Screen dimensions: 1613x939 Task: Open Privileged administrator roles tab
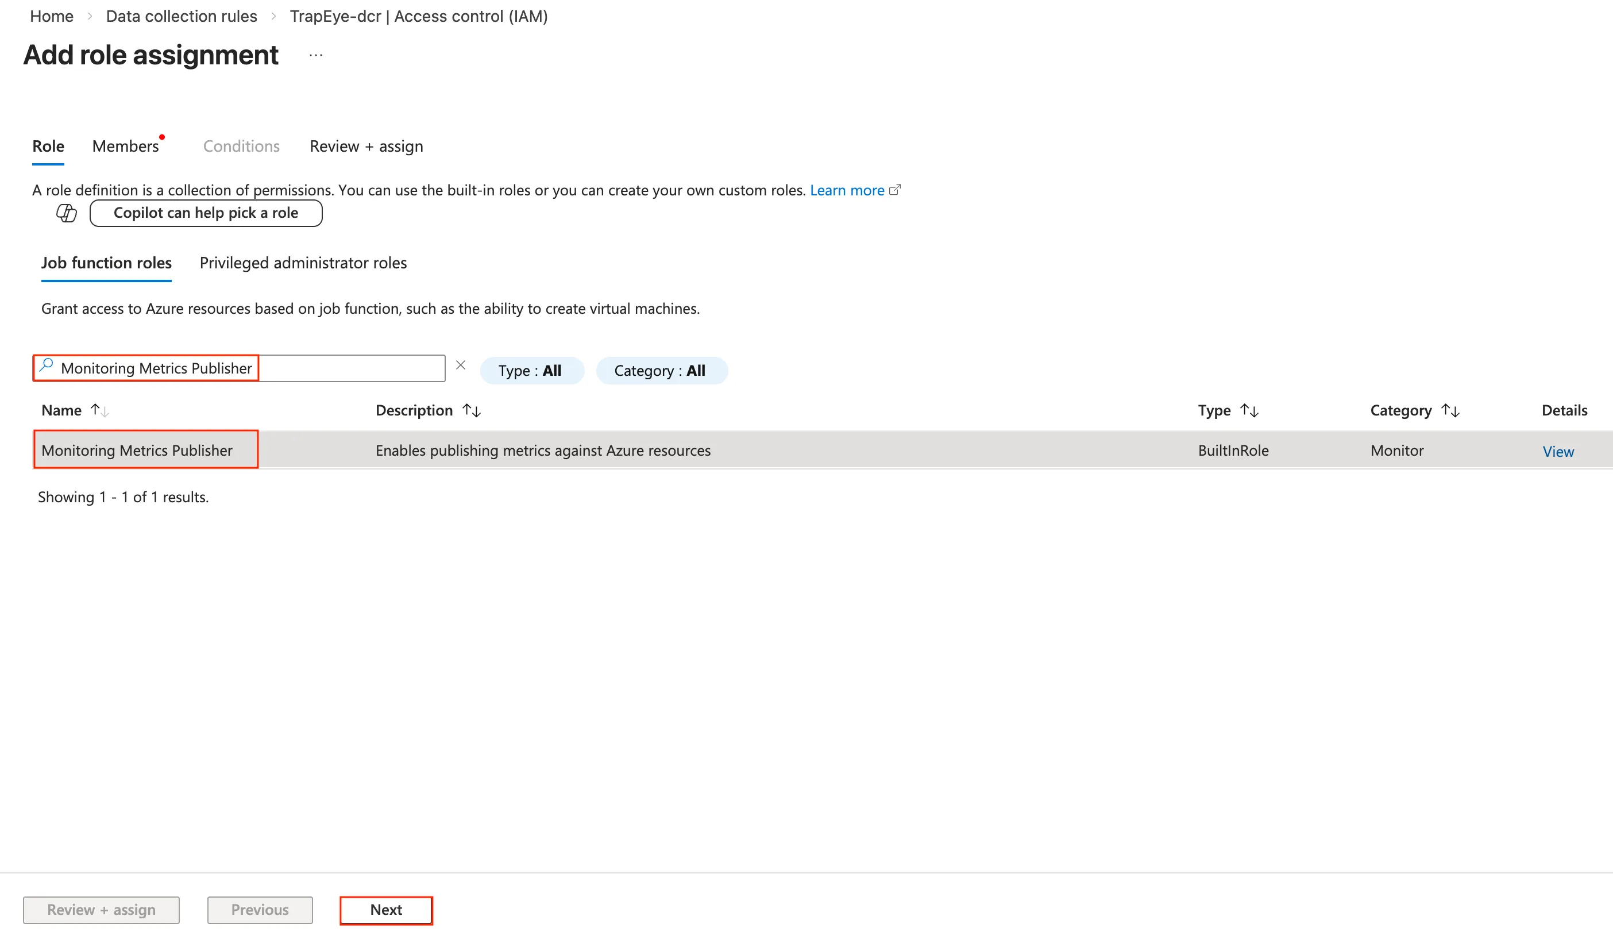click(303, 263)
